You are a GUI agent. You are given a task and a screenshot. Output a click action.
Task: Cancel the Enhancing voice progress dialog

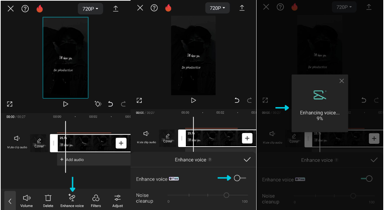342,81
